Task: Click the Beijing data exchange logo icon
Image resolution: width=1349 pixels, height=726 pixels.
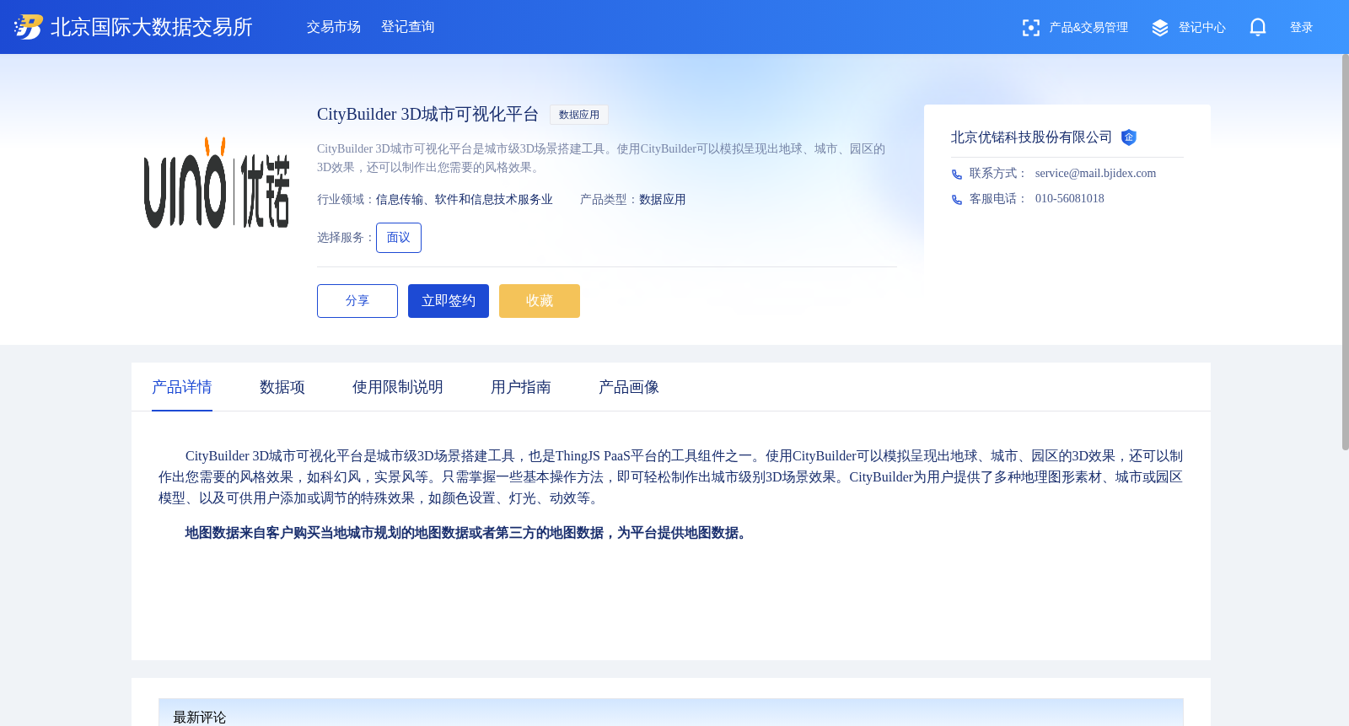Action: 28,27
